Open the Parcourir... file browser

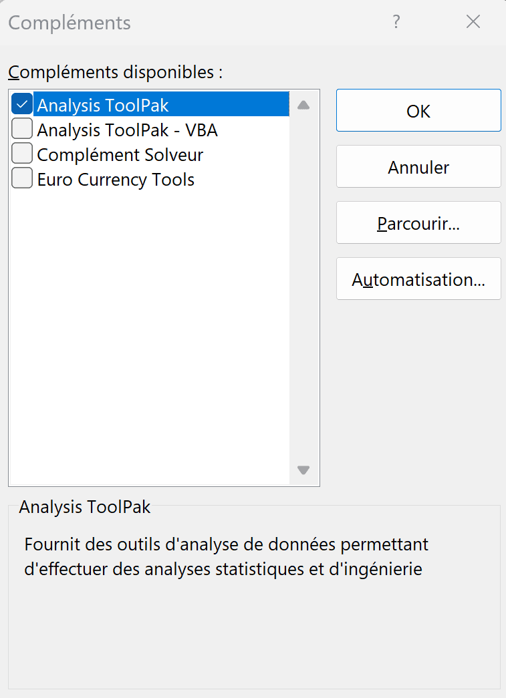(418, 223)
